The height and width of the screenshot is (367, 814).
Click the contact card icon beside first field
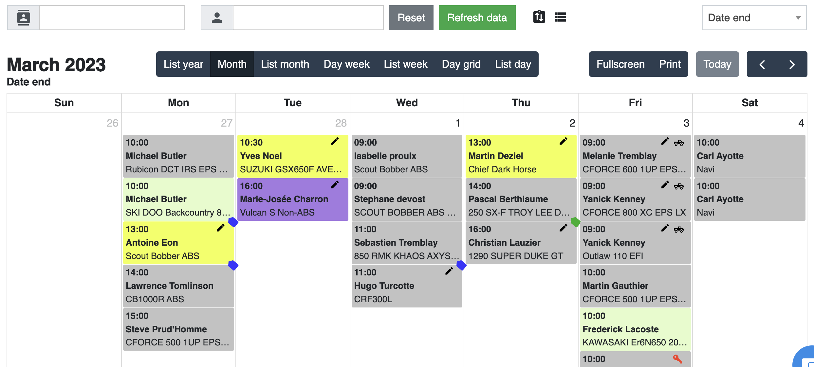click(x=24, y=18)
